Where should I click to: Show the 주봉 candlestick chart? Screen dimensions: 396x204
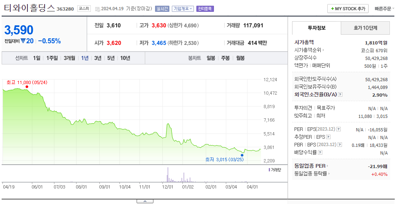(x=225, y=58)
